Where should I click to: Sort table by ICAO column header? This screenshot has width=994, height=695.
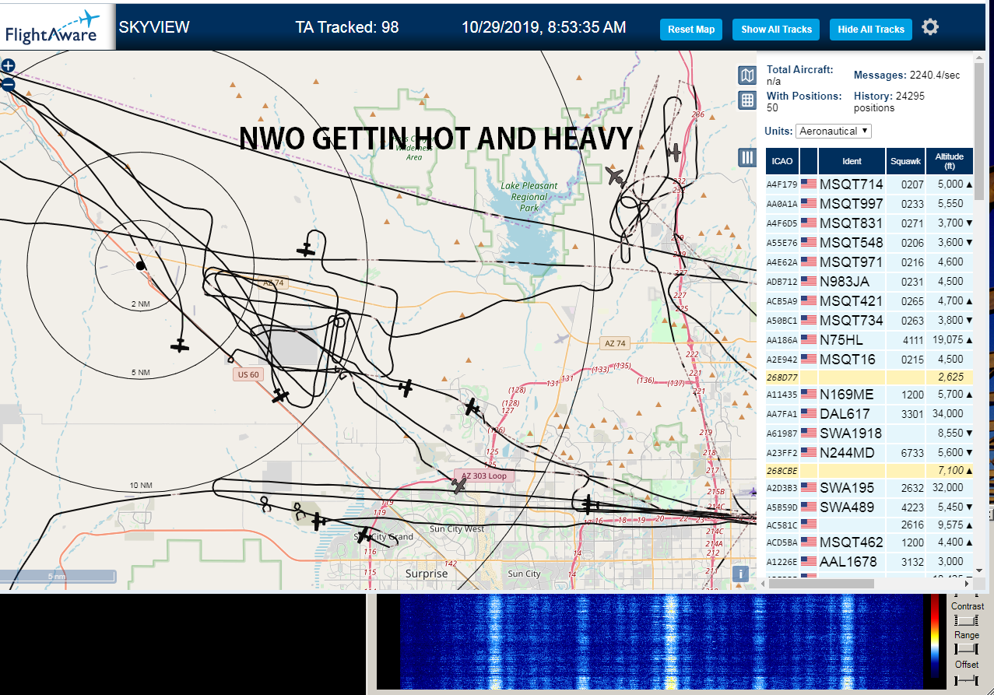[782, 161]
